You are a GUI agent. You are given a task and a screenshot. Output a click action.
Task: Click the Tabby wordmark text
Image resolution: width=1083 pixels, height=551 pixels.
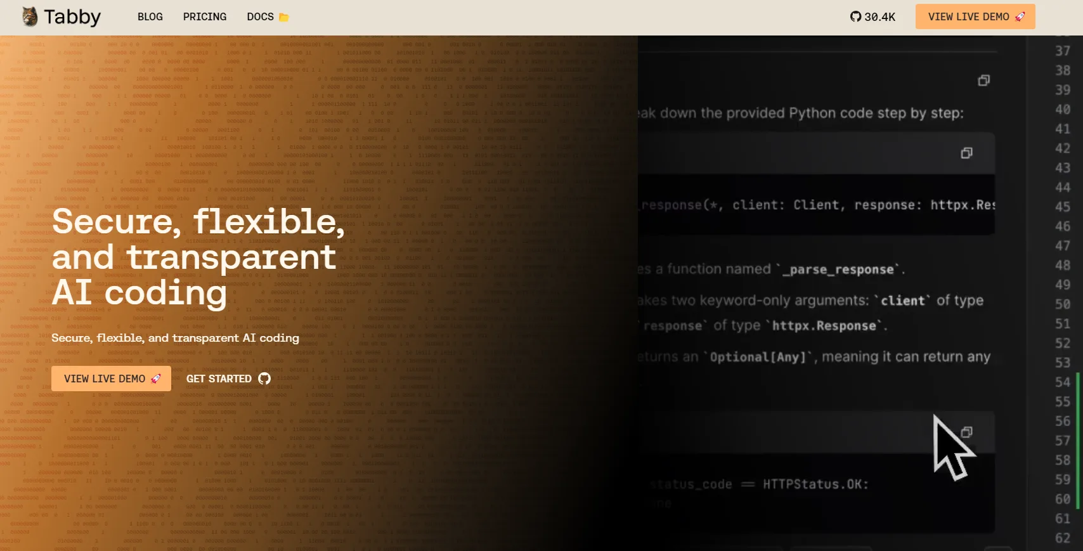click(x=72, y=17)
